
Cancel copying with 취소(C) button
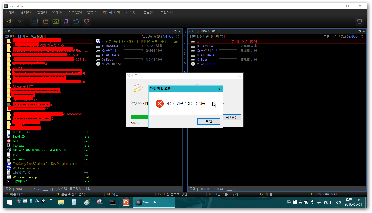[232, 117]
